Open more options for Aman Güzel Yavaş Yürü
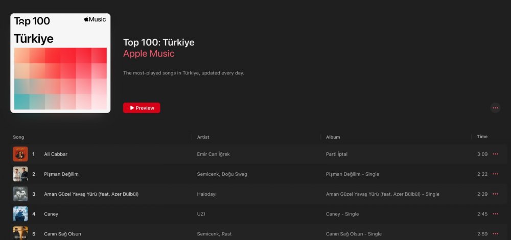511x240 pixels. tap(495, 194)
